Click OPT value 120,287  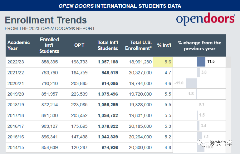click(79, 147)
